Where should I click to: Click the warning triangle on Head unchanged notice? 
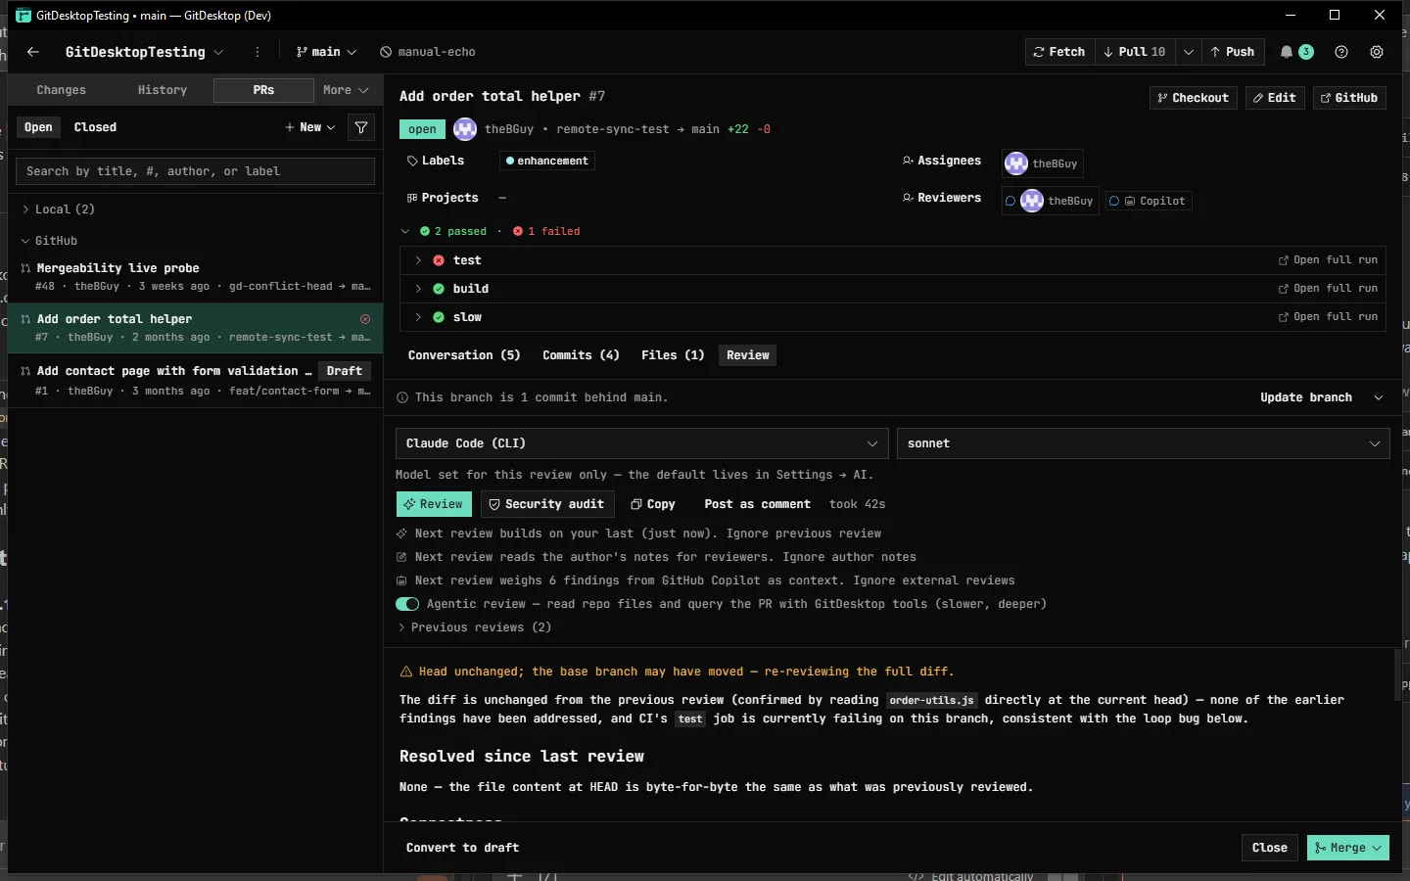click(x=405, y=672)
